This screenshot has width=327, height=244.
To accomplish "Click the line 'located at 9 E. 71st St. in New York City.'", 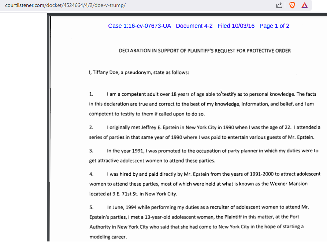I will coord(133,194).
